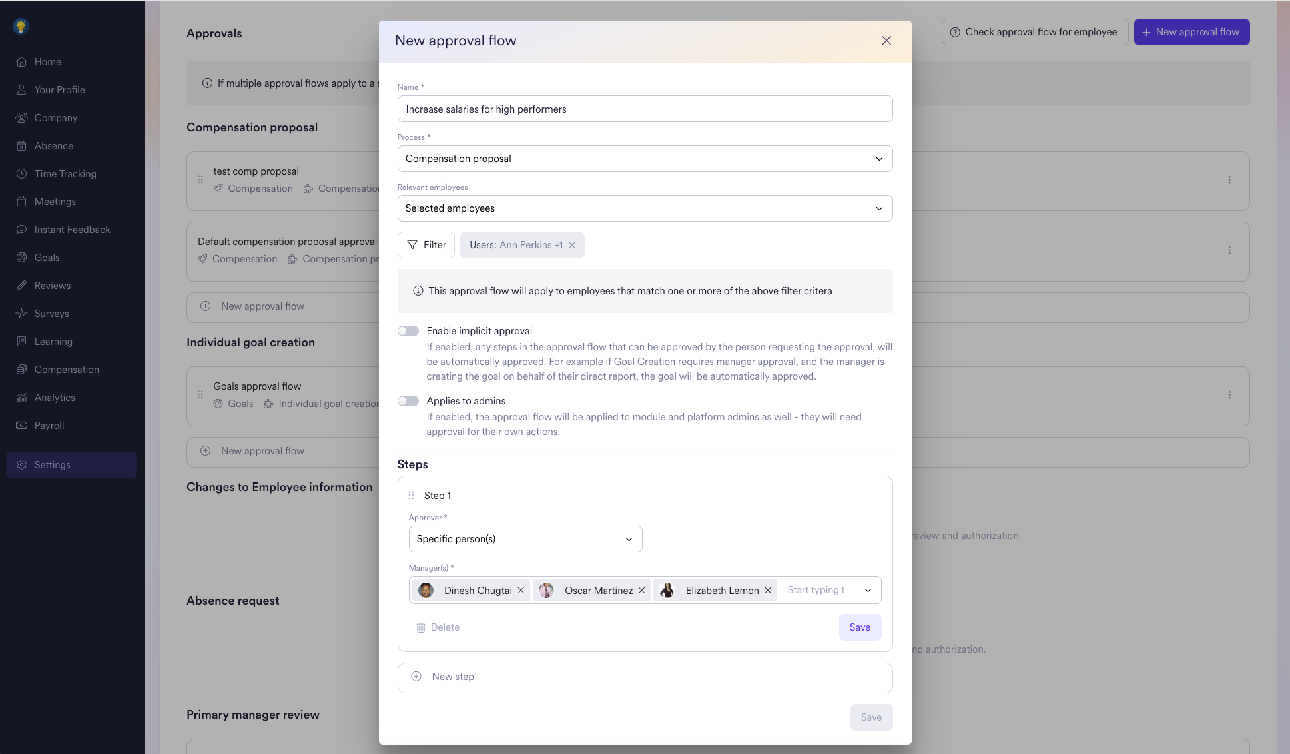Click the Instant Feedback chat icon
The height and width of the screenshot is (754, 1290).
tap(21, 230)
